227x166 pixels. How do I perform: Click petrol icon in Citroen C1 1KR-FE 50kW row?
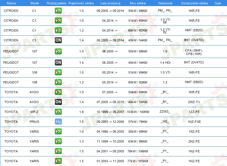pos(58,11)
